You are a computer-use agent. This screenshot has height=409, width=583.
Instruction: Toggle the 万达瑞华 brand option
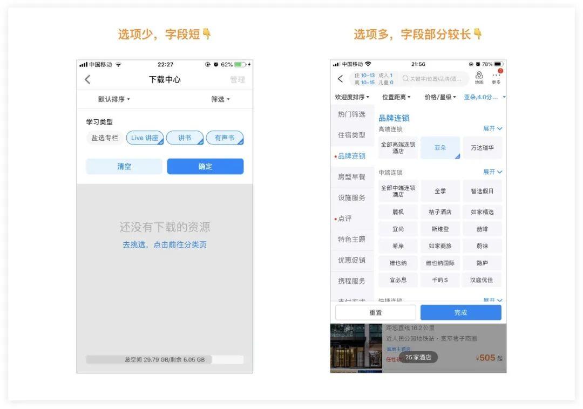(x=482, y=148)
